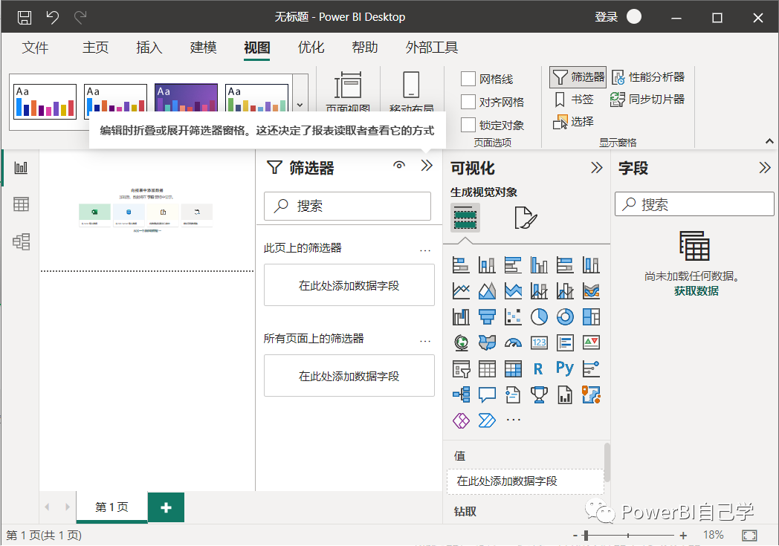Click the zoom slider handle
The image size is (779, 546).
point(586,535)
